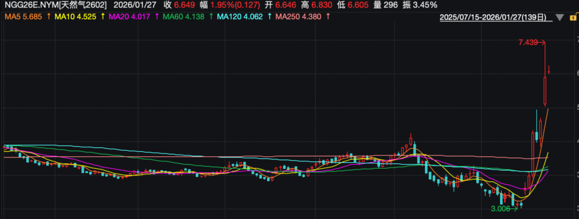
Task: Select the MA60 4.138 indicator label
Action: pyautogui.click(x=180, y=17)
